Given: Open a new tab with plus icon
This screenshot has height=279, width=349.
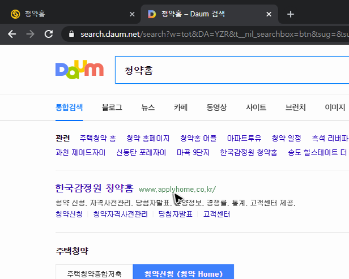Looking at the screenshot, I should tap(291, 14).
